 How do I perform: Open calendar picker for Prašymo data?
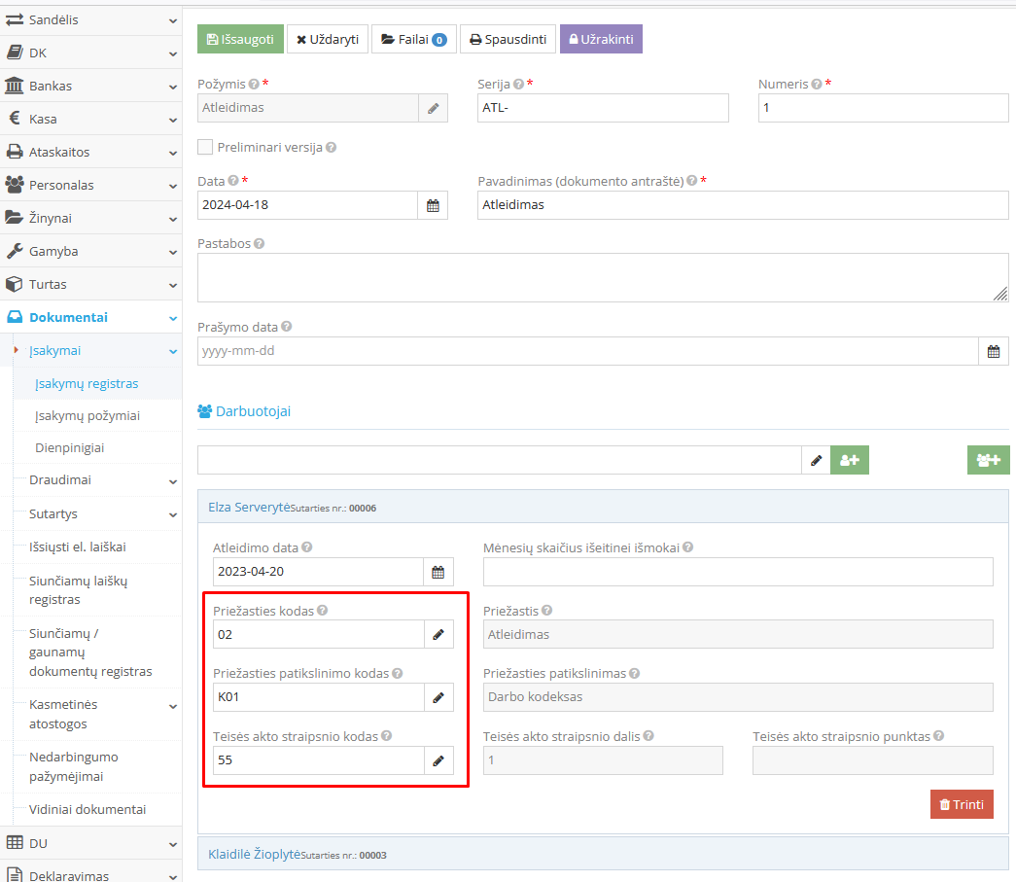(x=994, y=351)
